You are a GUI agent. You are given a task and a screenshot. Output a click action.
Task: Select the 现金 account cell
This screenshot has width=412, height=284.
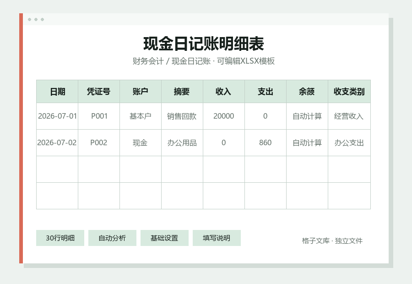(141, 143)
